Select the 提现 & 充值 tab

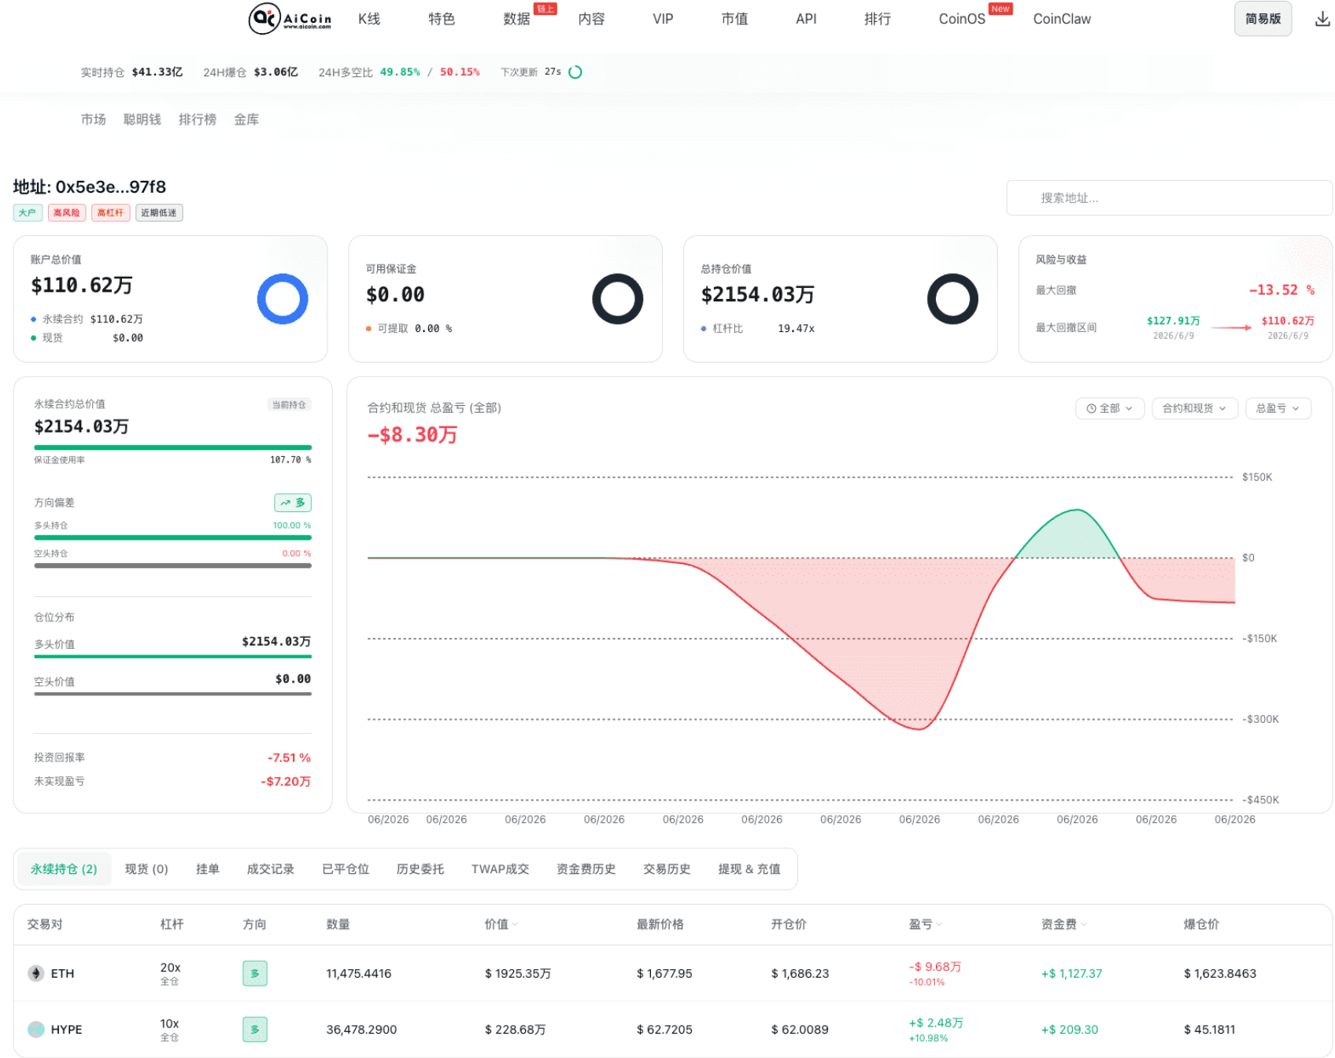point(749,869)
